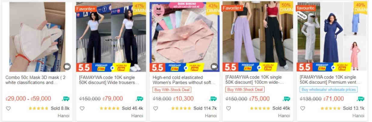Click video camera icon on mask image

pyautogui.click(x=67, y=67)
